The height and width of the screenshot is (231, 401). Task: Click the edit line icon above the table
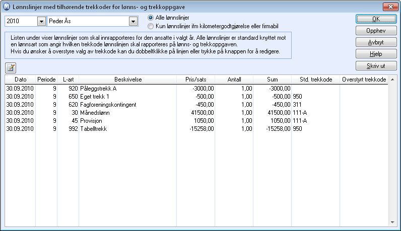coord(11,68)
